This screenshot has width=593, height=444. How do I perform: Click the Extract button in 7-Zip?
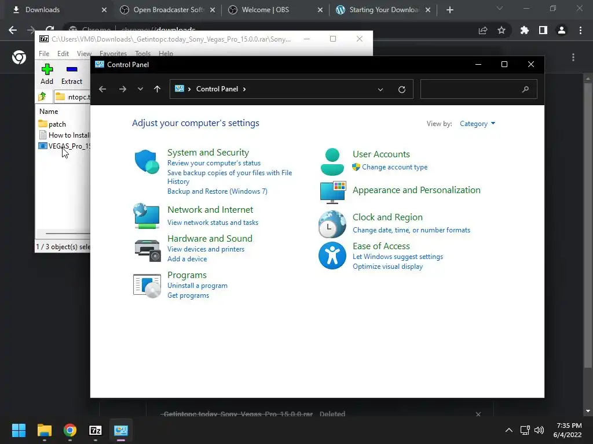click(x=71, y=74)
